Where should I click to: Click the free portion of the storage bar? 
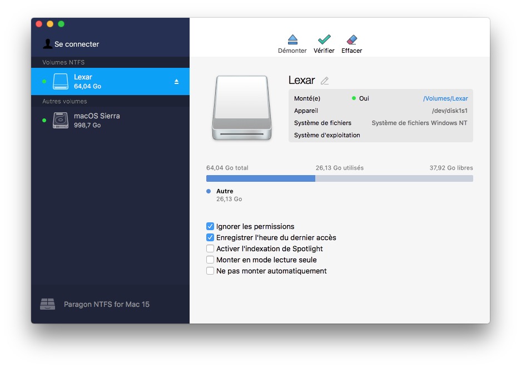click(394, 178)
